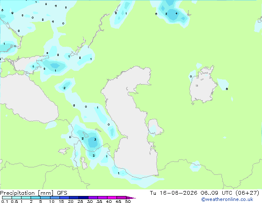Pick the 25–30 mm darkest blue swatch
The width and height of the screenshot is (262, 203).
tap(83, 198)
